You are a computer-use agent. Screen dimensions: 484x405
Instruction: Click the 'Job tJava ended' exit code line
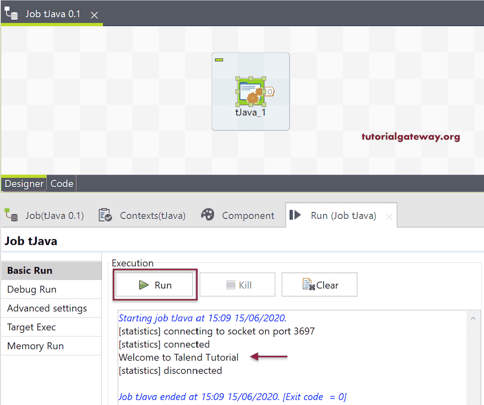[x=233, y=396]
